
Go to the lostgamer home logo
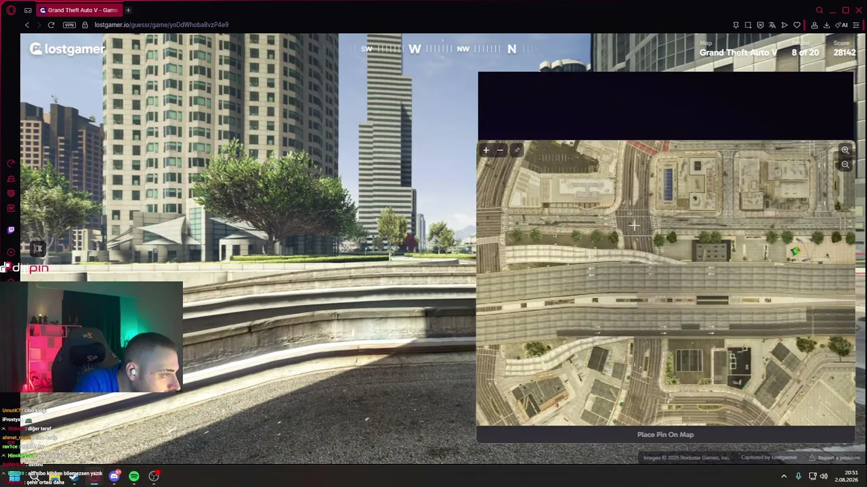tap(66, 49)
